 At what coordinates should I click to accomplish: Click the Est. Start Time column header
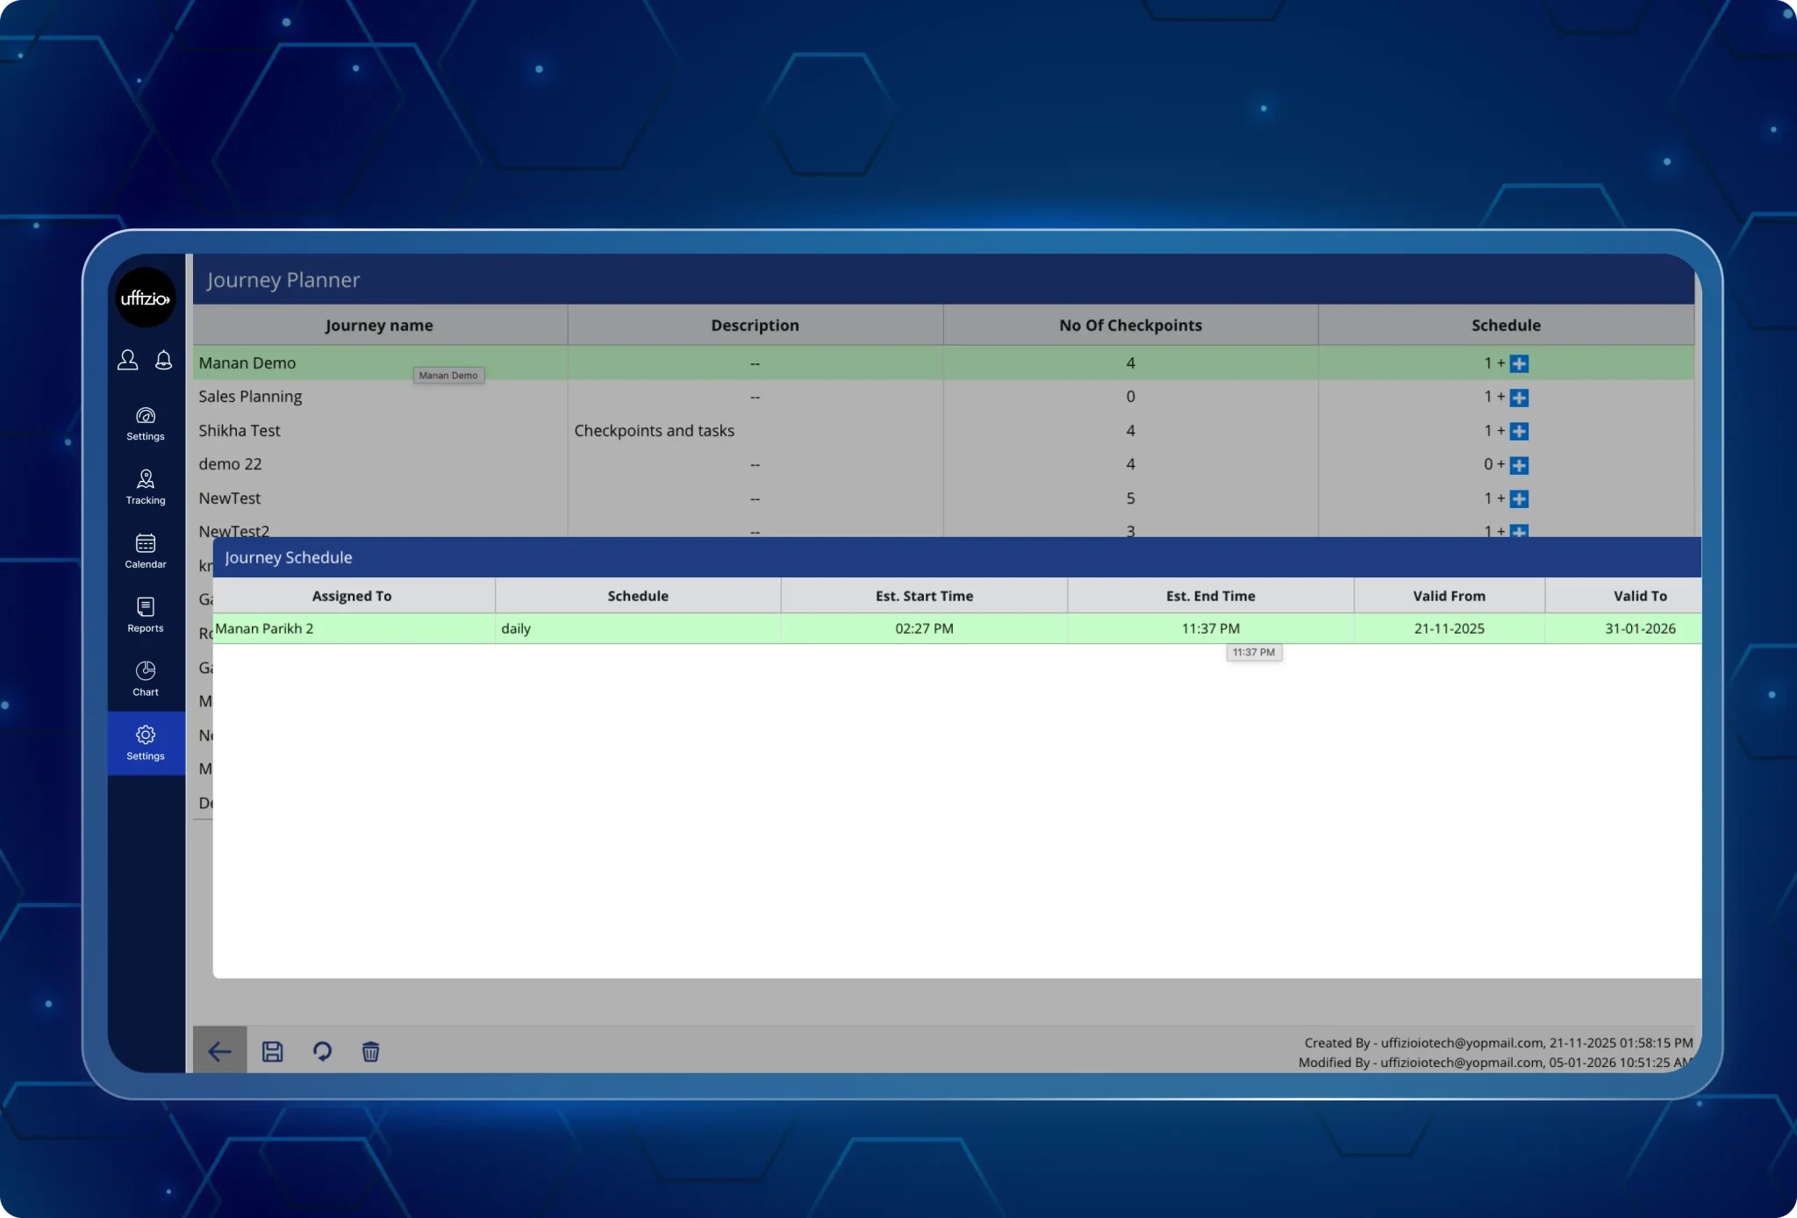click(x=924, y=596)
